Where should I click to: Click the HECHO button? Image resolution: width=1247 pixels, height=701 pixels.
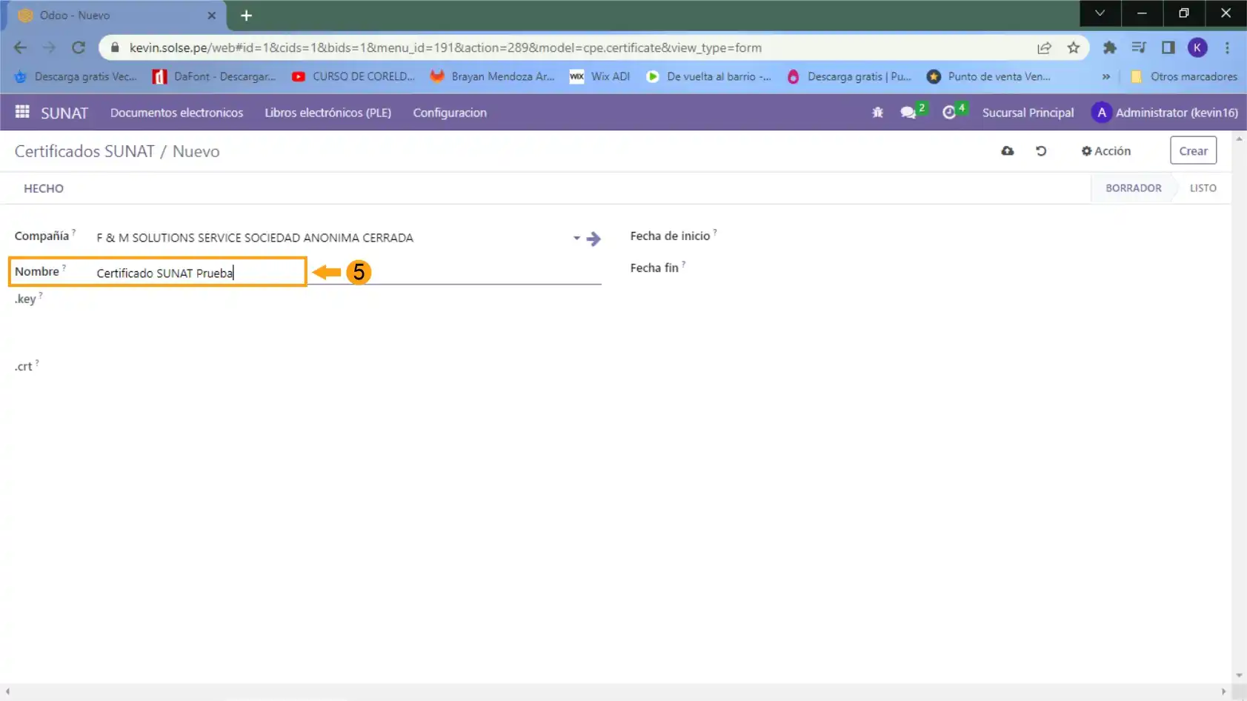44,188
